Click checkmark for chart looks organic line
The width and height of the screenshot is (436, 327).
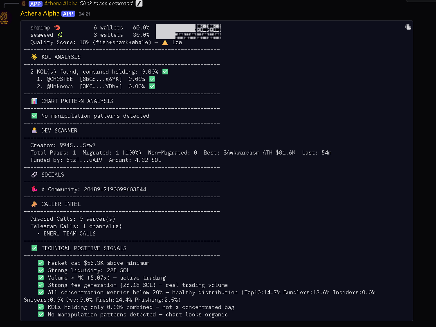coord(41,314)
